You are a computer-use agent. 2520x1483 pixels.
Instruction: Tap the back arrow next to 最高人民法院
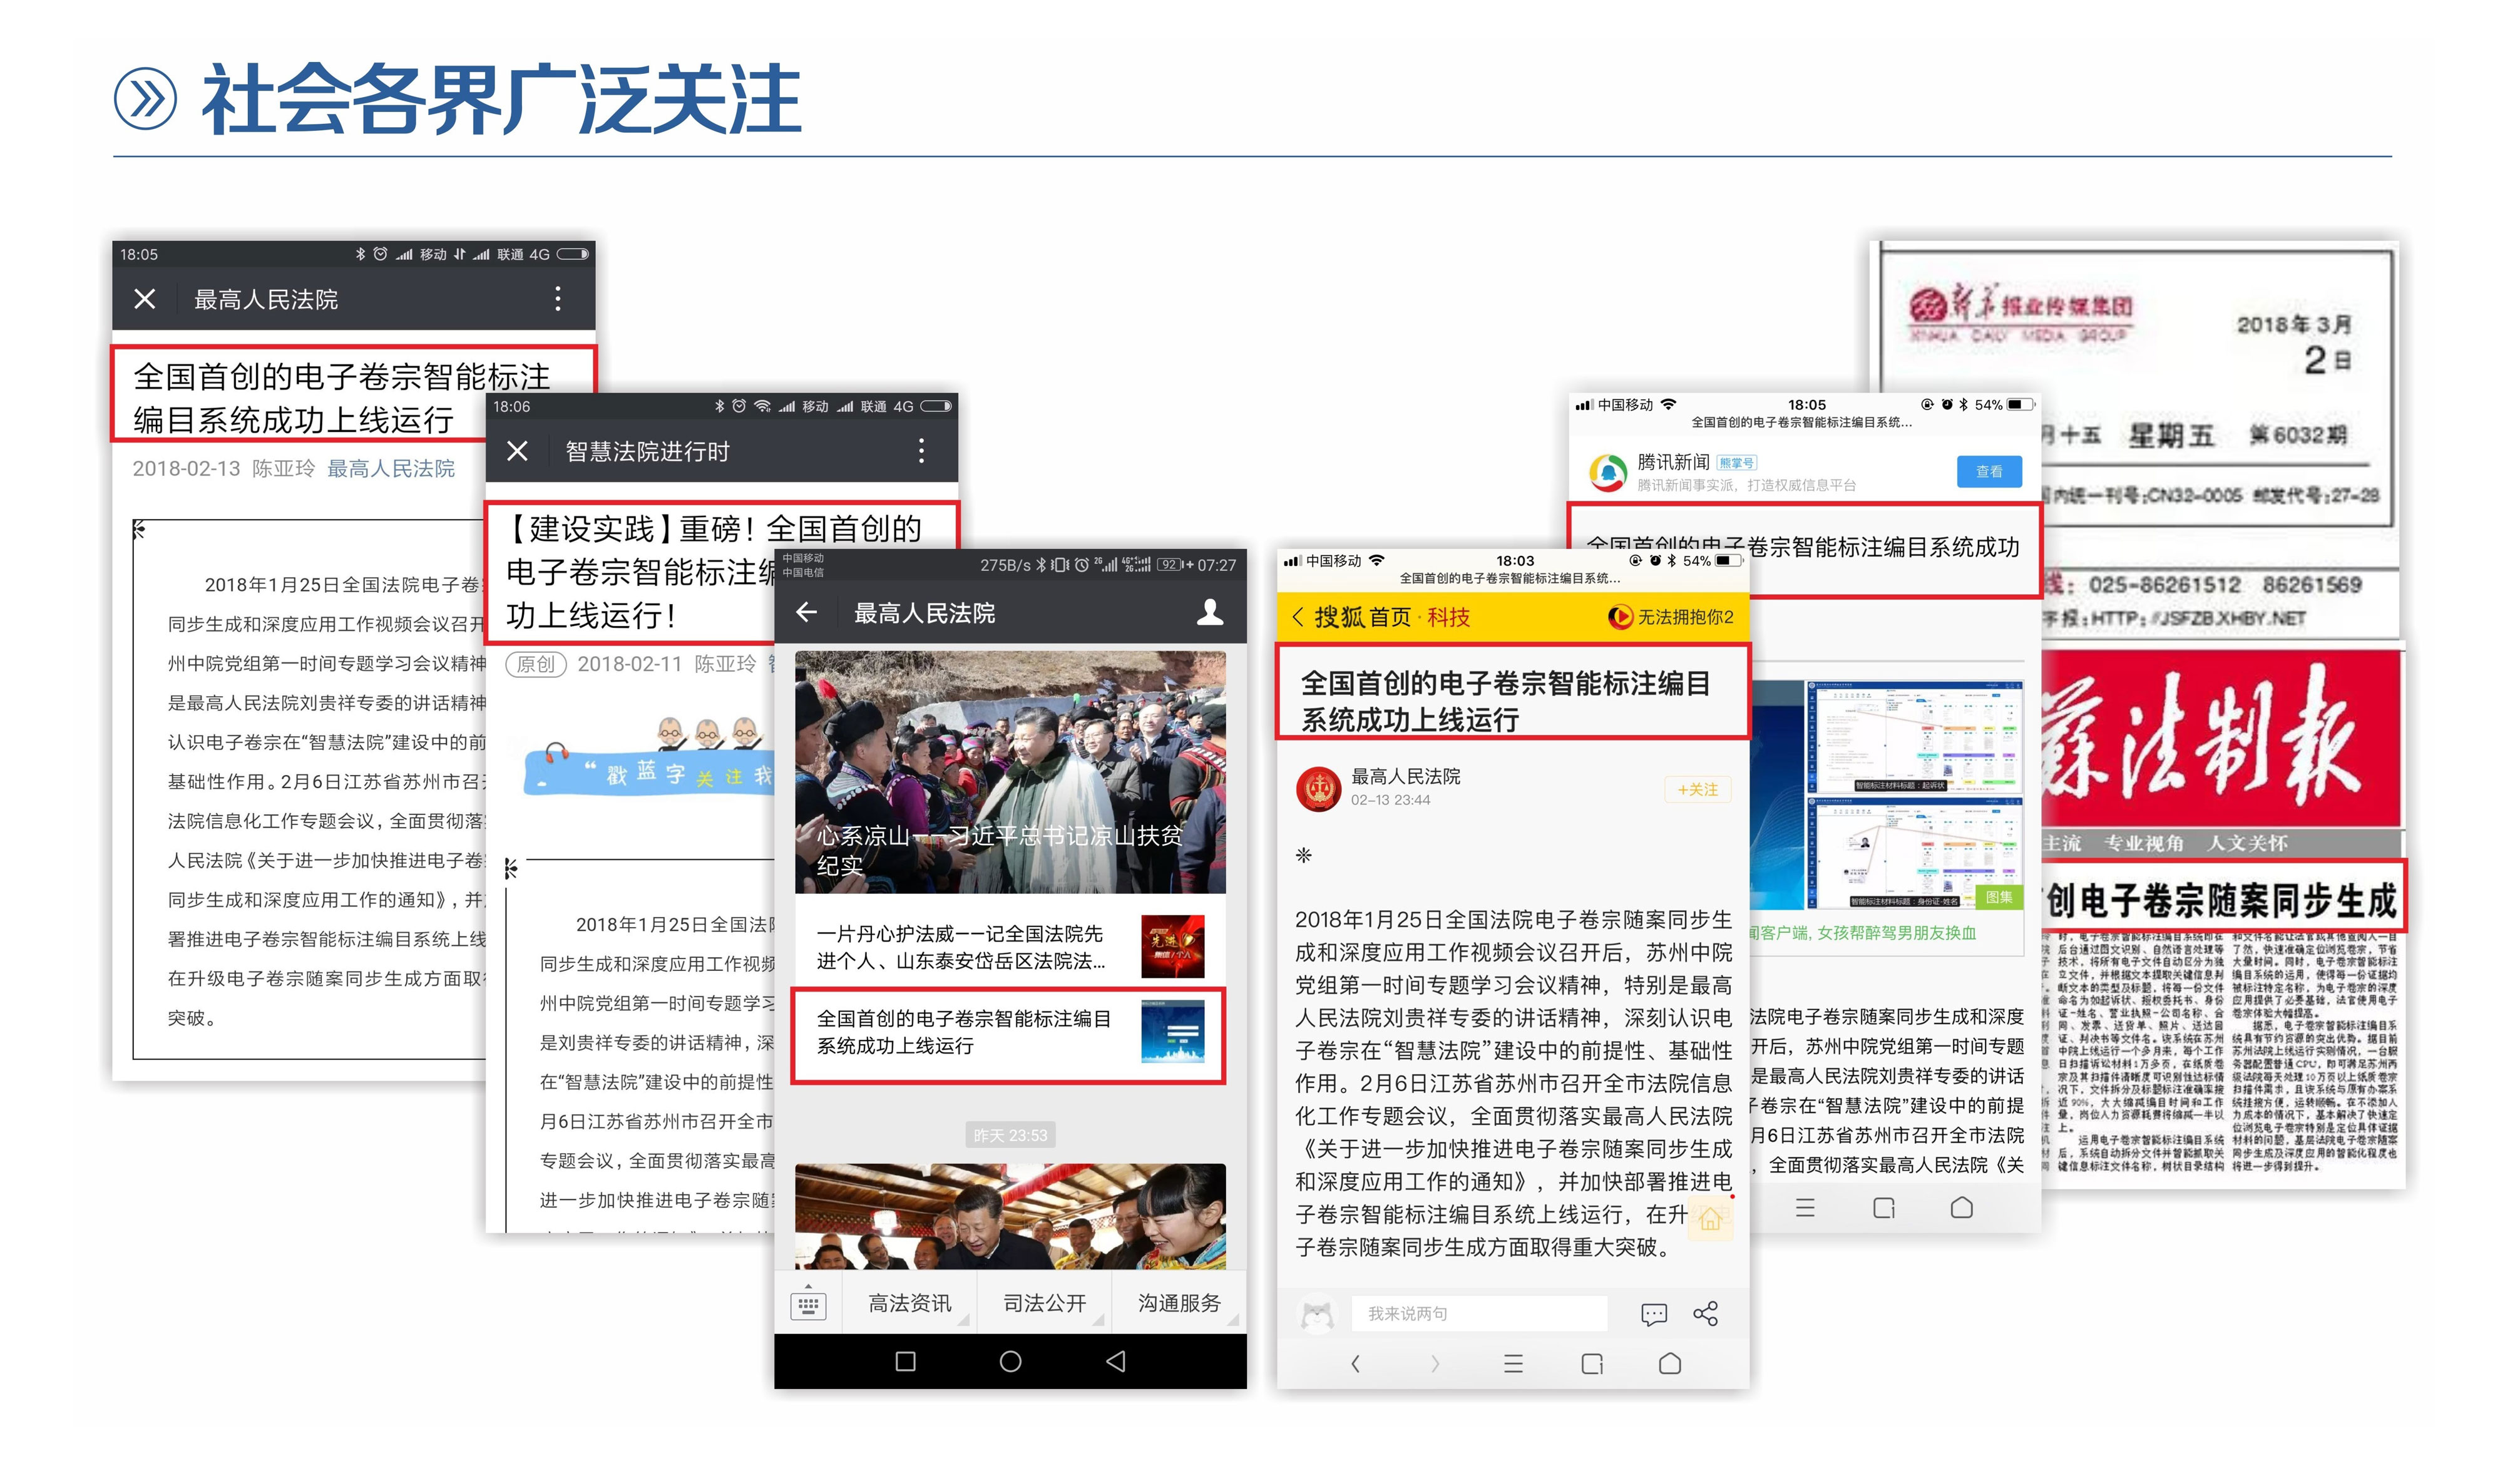tap(807, 612)
